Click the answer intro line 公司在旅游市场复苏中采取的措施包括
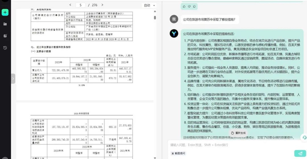This screenshot has width=307, height=159. (209, 34)
